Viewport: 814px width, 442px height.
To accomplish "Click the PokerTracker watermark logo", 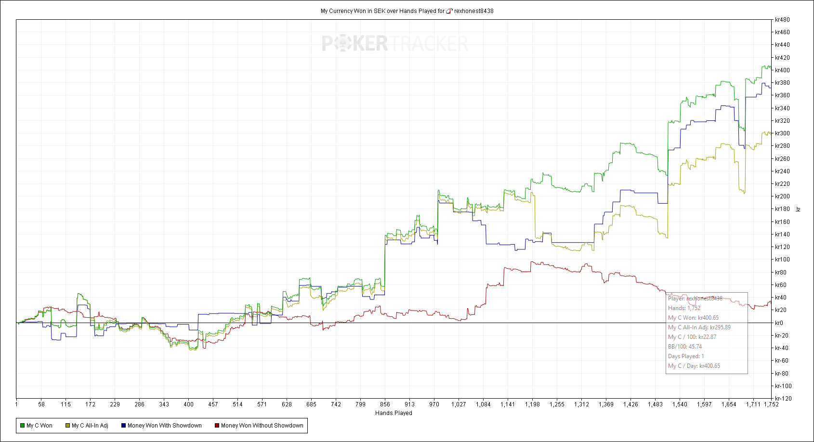I will click(394, 44).
